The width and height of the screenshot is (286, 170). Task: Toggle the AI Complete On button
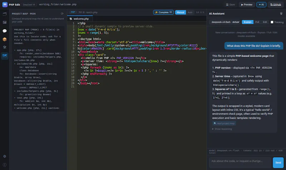[x=163, y=12]
